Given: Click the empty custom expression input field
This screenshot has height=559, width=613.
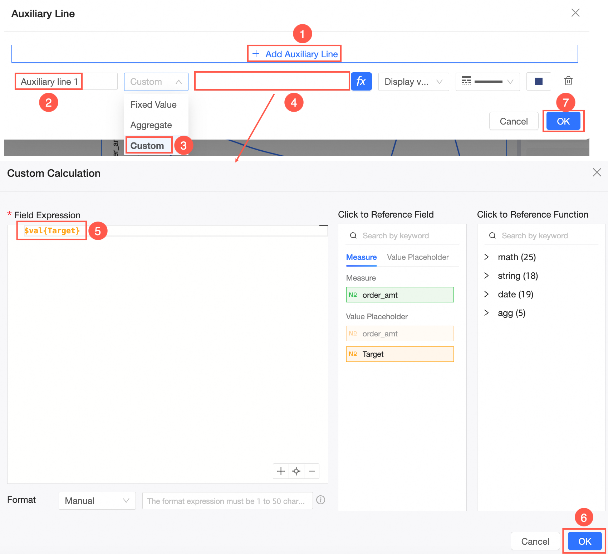Looking at the screenshot, I should (x=272, y=81).
